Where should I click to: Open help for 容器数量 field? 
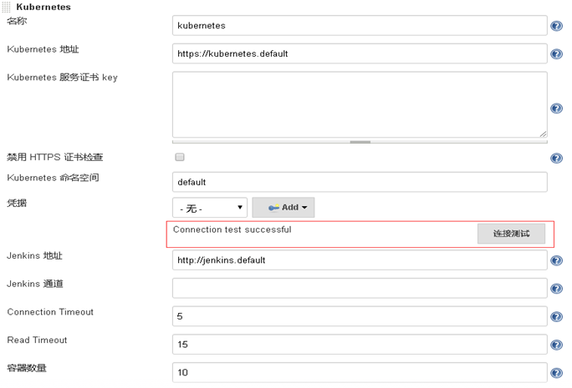556,373
